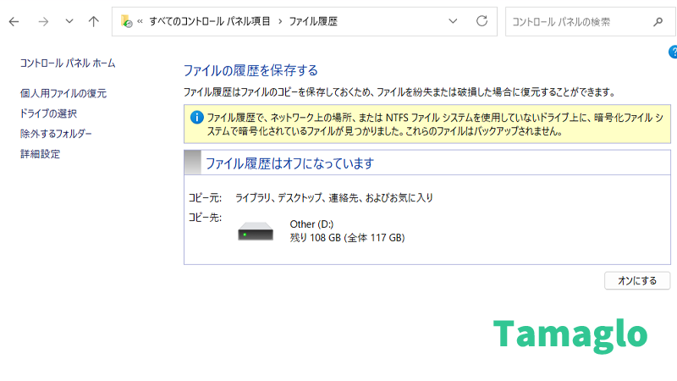Expand the address bar history dropdown
Viewport: 677px width, 381px height.
click(453, 21)
